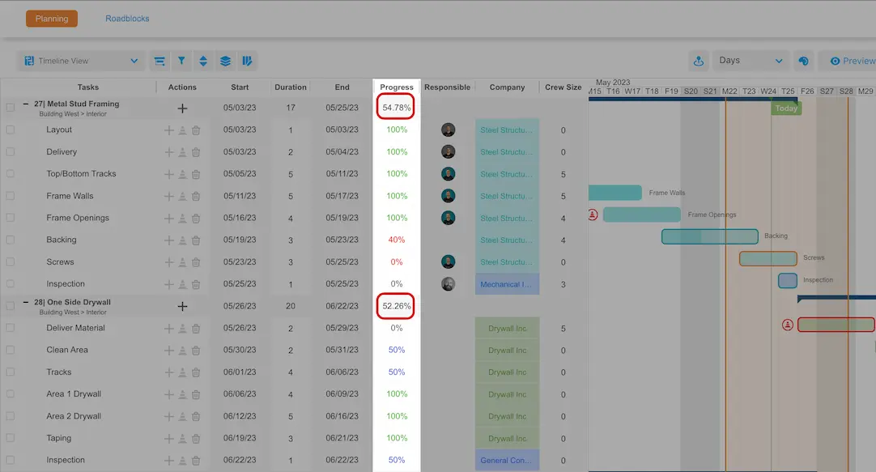Click the location pin icon beside Days

click(x=698, y=61)
